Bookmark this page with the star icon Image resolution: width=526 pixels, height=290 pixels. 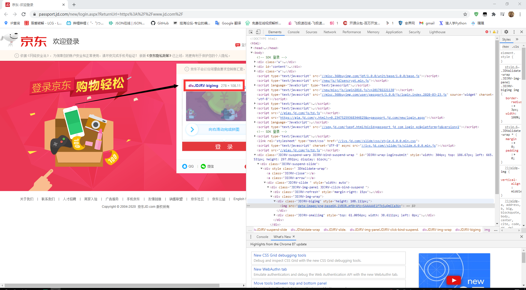465,14
